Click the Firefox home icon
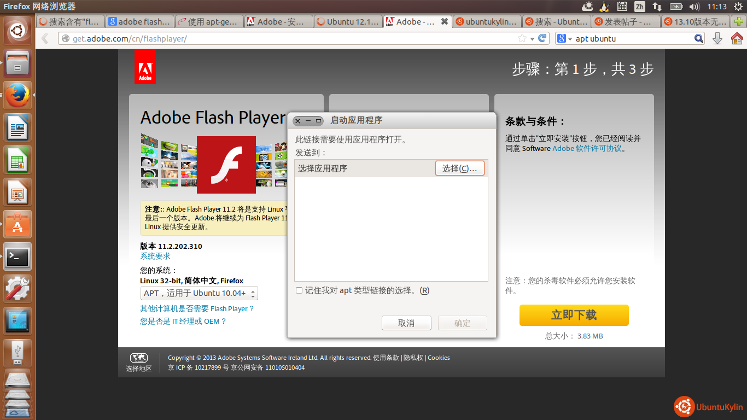The image size is (747, 420). pyautogui.click(x=737, y=38)
